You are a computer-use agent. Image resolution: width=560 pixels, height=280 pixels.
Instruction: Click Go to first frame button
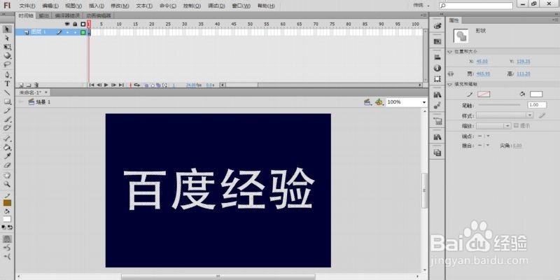pyautogui.click(x=92, y=85)
